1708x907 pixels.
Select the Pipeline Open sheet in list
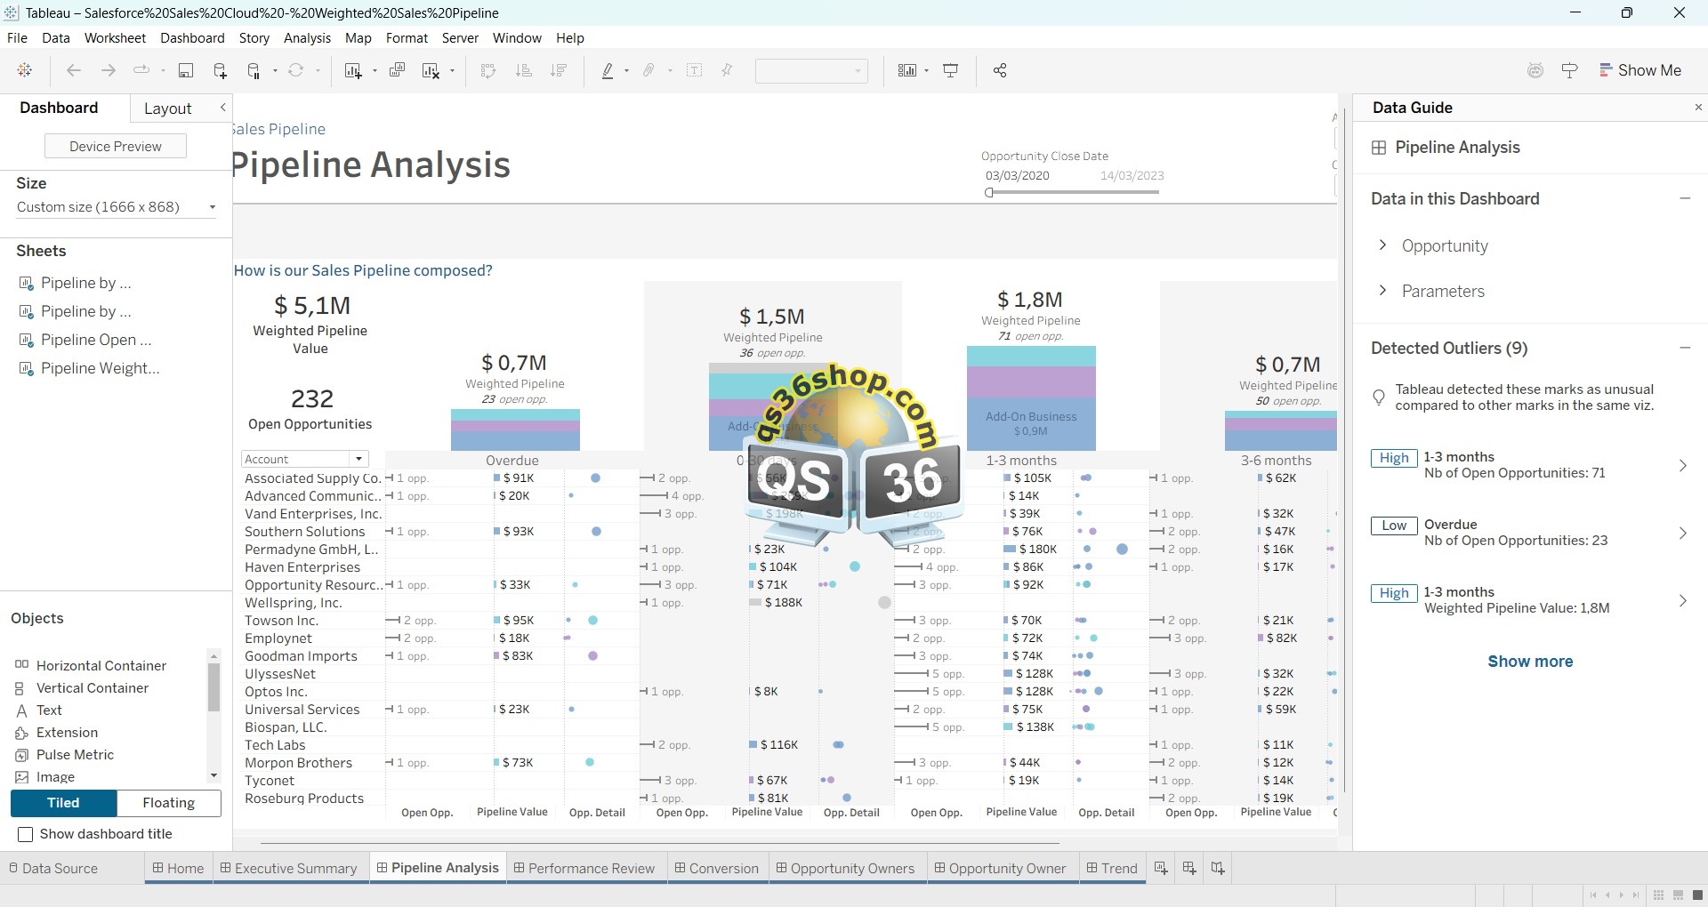click(96, 340)
